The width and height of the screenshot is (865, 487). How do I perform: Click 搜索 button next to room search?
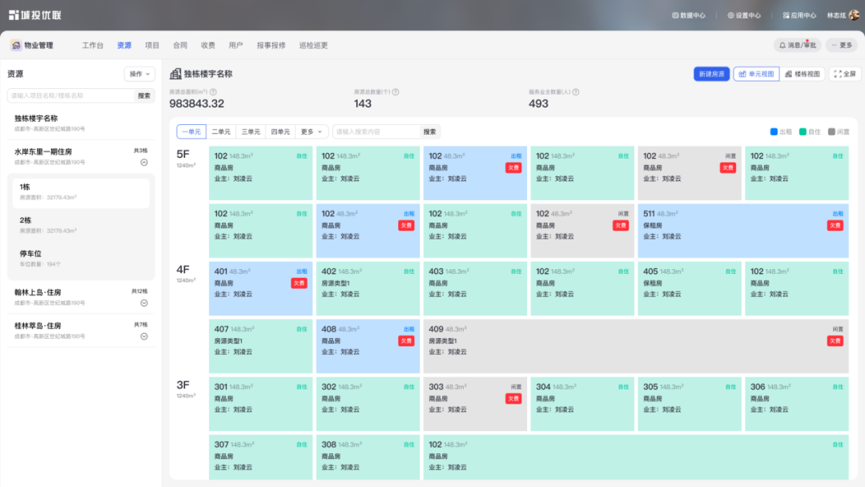(x=430, y=131)
